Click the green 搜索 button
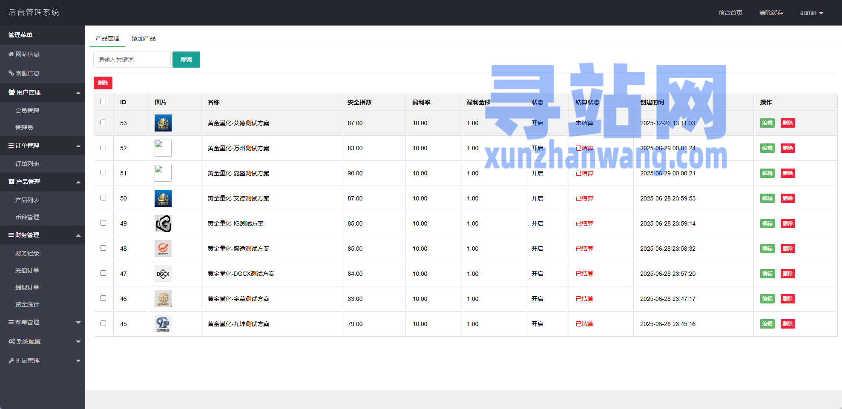Viewport: 842px width, 409px height. 186,60
